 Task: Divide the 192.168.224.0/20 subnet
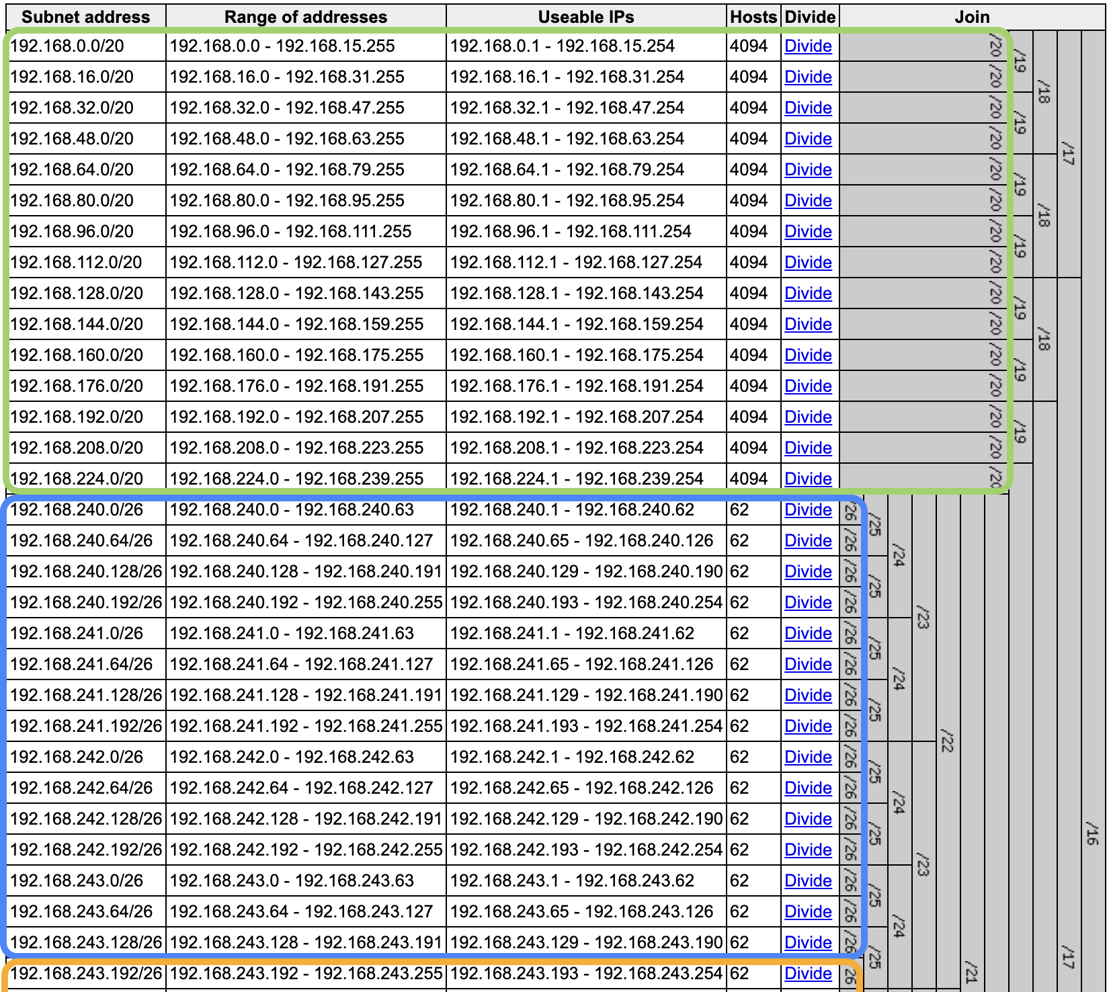(808, 479)
